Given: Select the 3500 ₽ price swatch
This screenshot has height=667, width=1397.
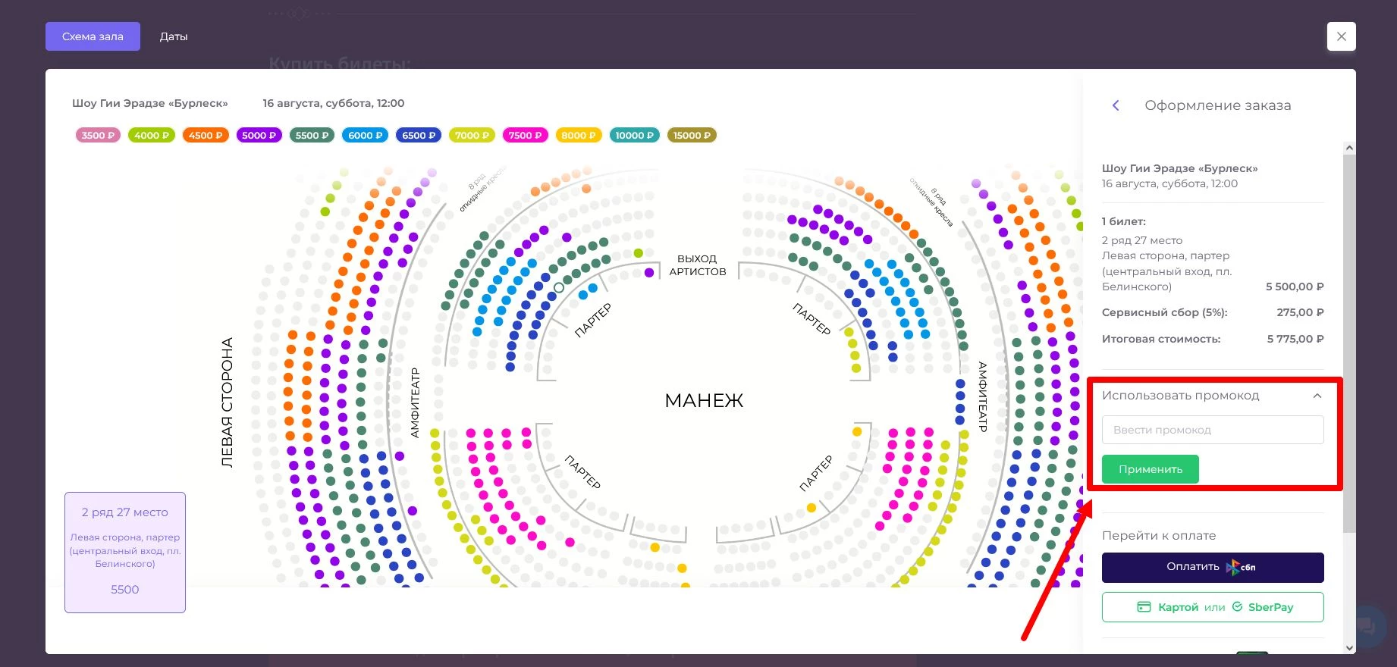Looking at the screenshot, I should tap(98, 136).
